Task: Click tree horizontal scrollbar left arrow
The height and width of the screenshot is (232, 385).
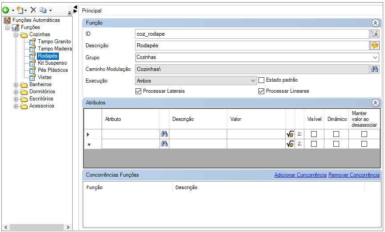Action: [x=6, y=227]
